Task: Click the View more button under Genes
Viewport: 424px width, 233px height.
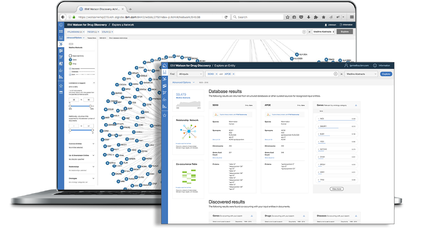Action: click(336, 189)
